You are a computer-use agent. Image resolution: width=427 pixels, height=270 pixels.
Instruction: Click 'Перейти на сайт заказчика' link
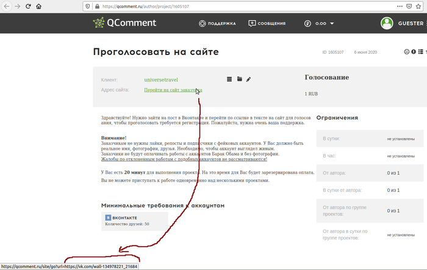pyautogui.click(x=173, y=90)
